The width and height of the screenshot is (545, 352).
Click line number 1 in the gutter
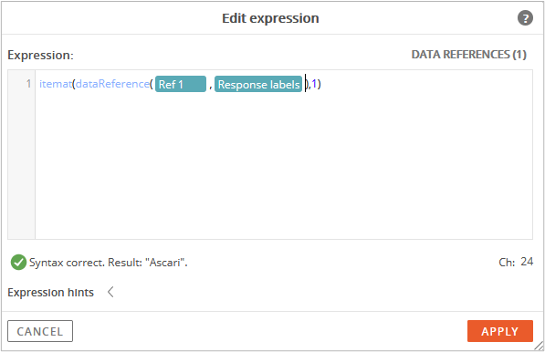coord(28,84)
